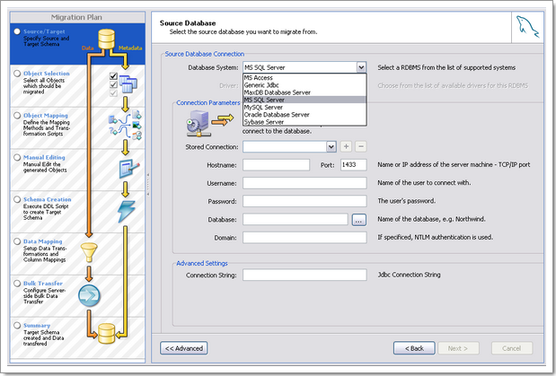This screenshot has width=556, height=376.
Task: Select the Manual Editing radio button
Action: point(17,157)
